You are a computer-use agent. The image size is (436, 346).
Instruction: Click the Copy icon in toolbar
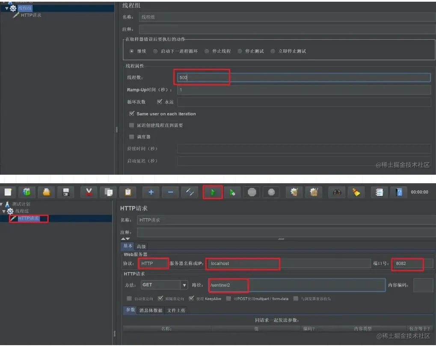108,192
